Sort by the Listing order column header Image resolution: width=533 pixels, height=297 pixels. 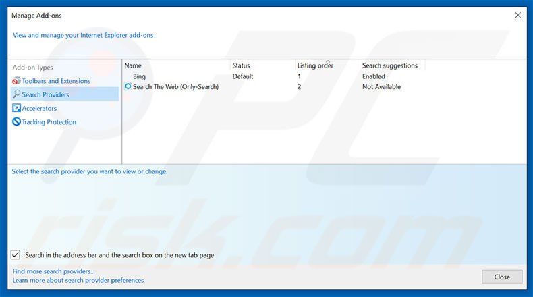coord(315,65)
